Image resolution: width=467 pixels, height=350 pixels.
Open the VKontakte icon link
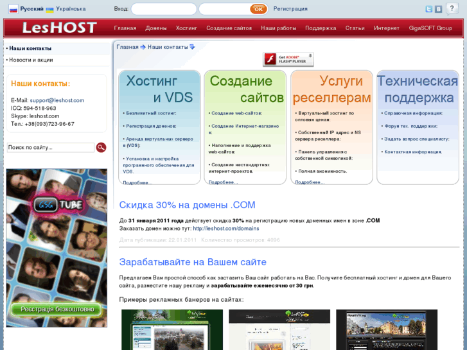[438, 9]
